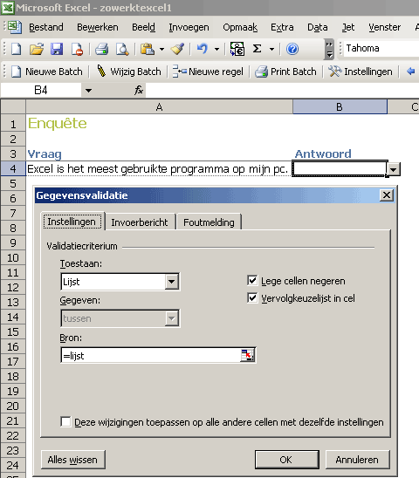Open Print Preview magnifier icon
This screenshot has height=478, width=419.
(x=122, y=49)
